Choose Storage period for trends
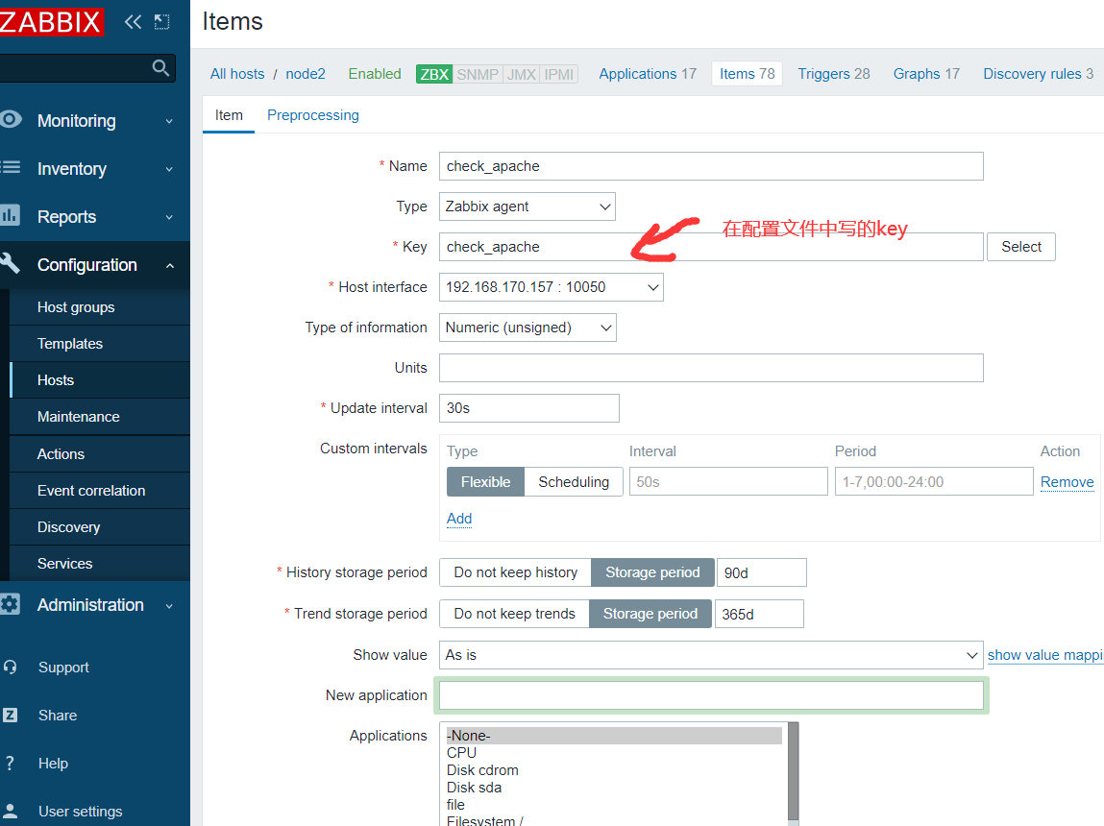Screen dimensions: 1104x826 click(x=650, y=614)
